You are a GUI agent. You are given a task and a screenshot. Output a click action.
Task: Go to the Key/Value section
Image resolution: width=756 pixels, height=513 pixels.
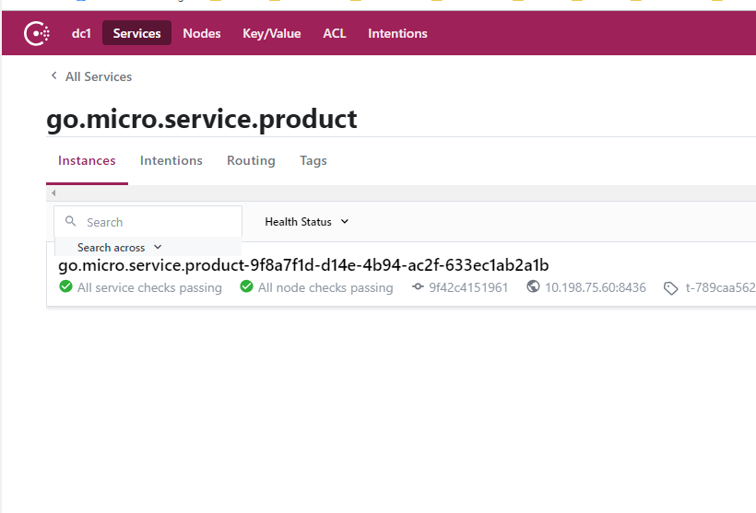click(271, 34)
